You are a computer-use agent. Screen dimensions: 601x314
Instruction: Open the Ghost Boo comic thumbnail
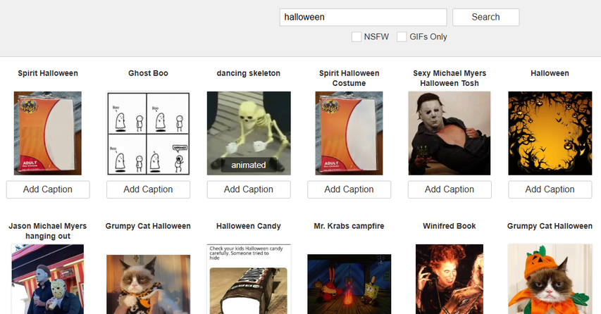(x=149, y=133)
